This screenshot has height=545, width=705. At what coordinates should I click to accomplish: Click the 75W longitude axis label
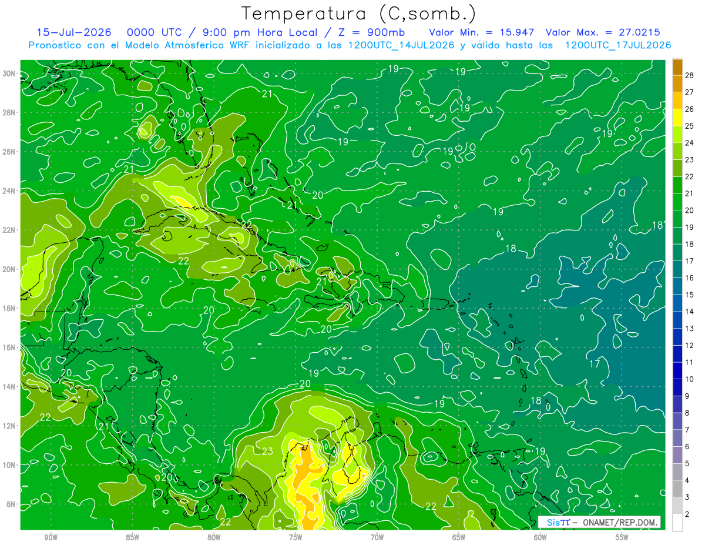pos(296,537)
